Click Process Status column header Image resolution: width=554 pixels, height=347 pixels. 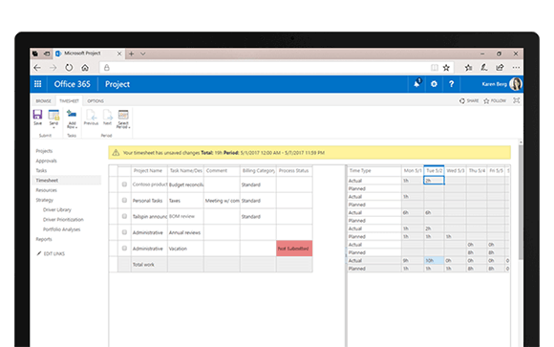click(294, 170)
